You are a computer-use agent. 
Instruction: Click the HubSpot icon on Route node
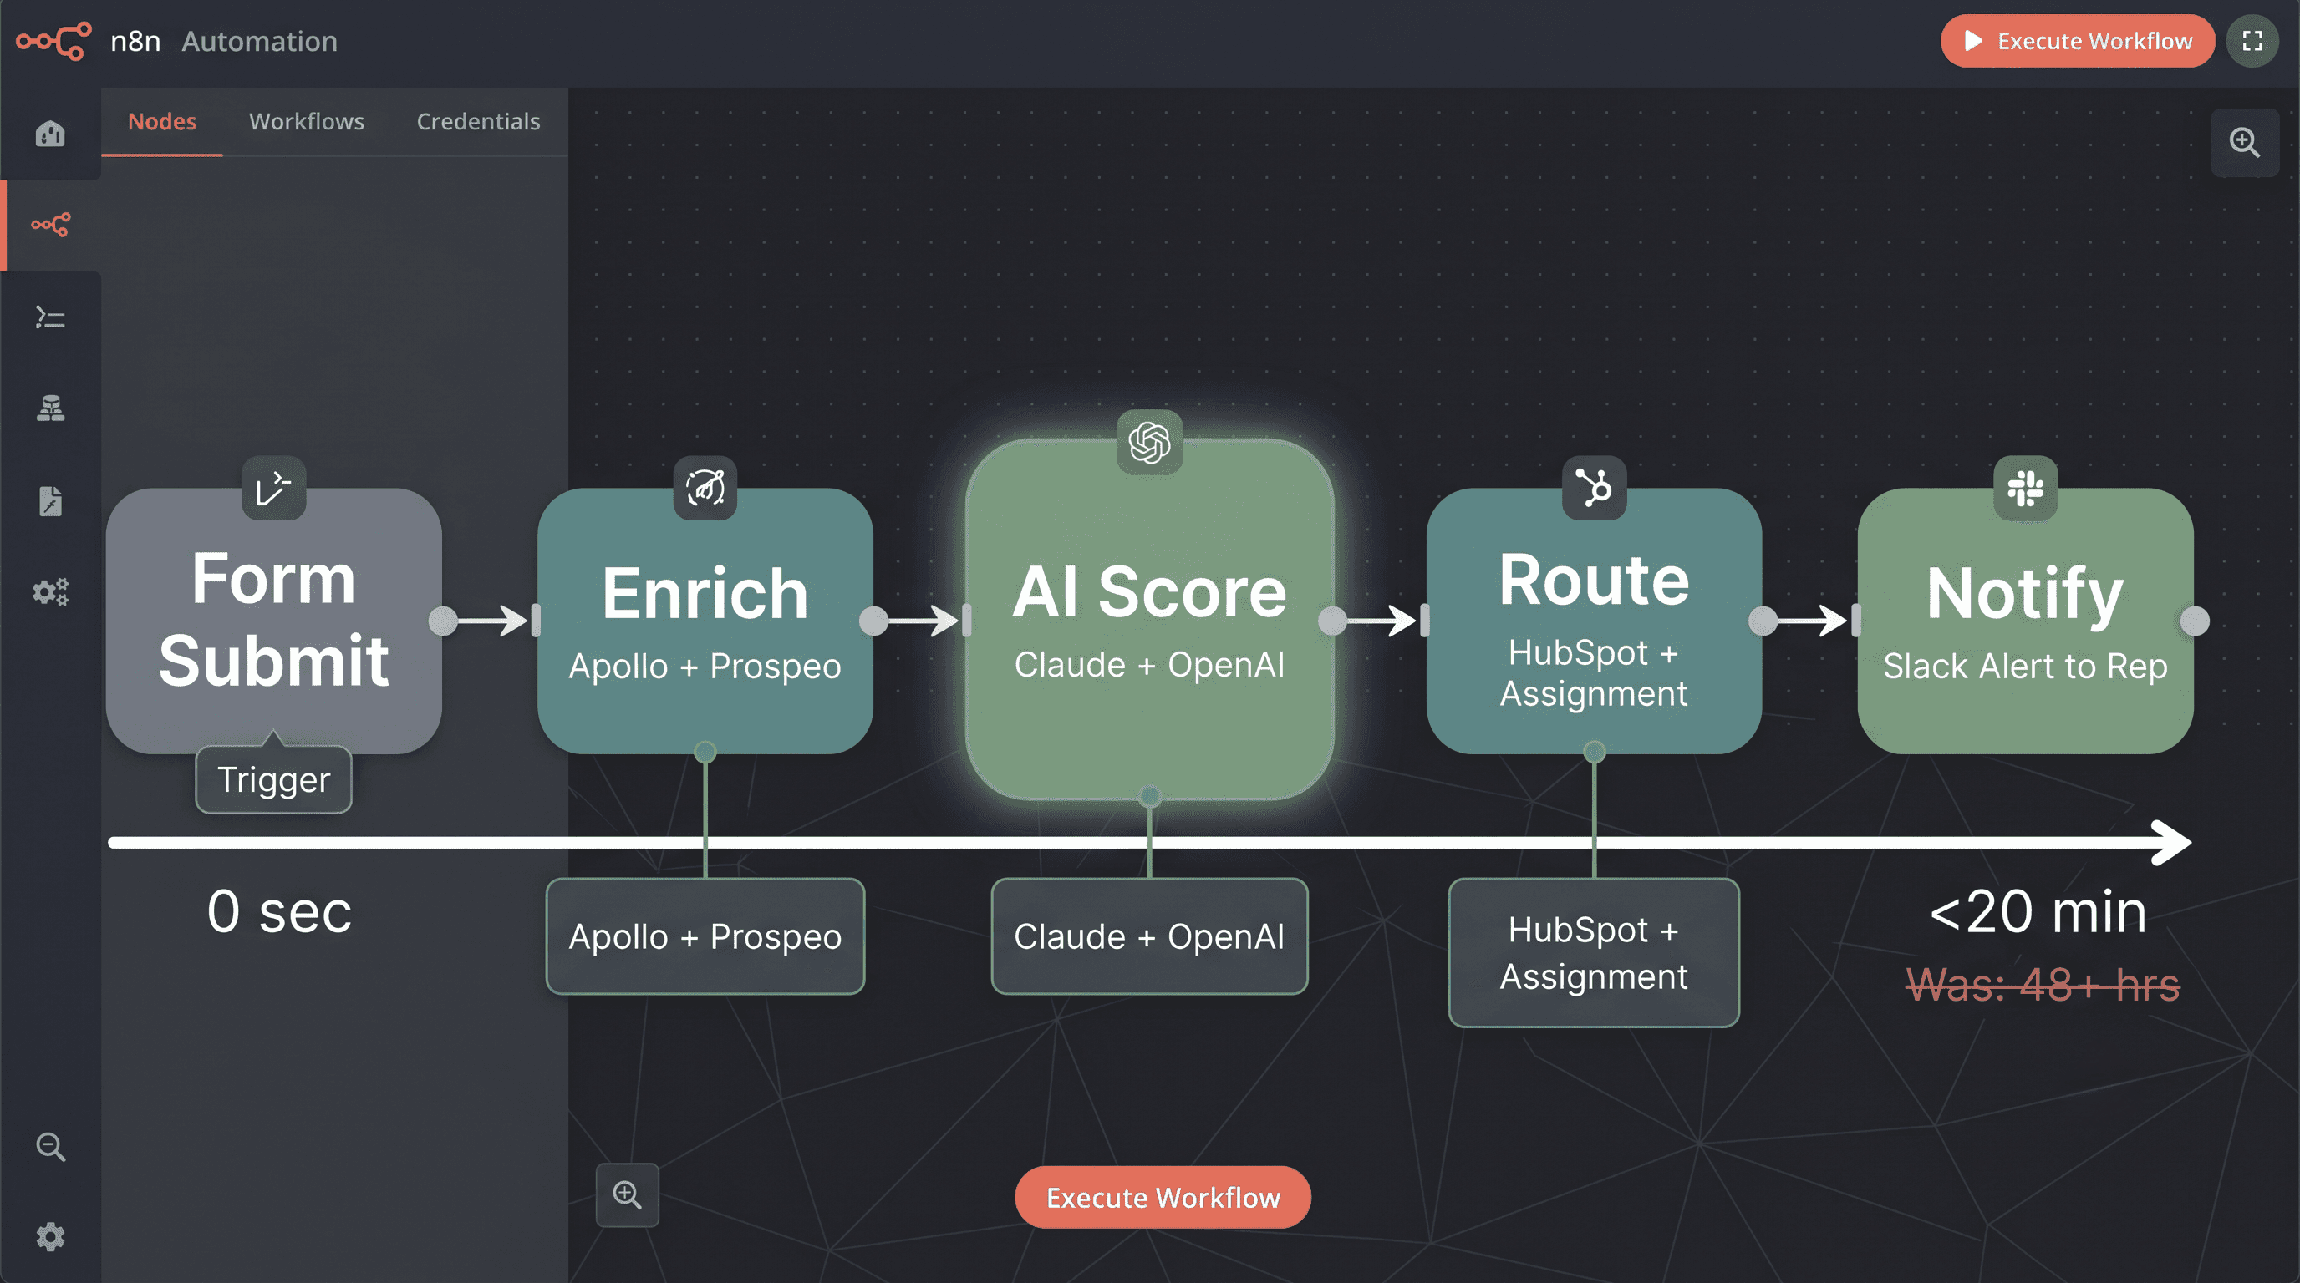pyautogui.click(x=1594, y=488)
